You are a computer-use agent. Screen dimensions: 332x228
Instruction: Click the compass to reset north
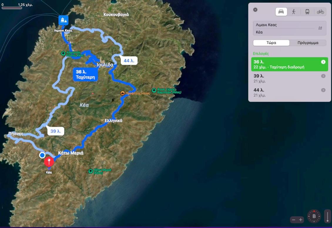(x=314, y=216)
